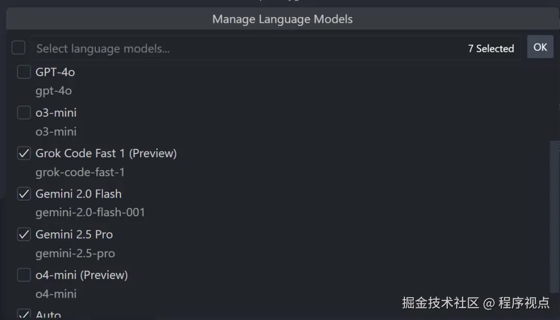Click the gemini-2.0-flash-001 model identifier
Screen dimensions: 560x320
(x=90, y=212)
